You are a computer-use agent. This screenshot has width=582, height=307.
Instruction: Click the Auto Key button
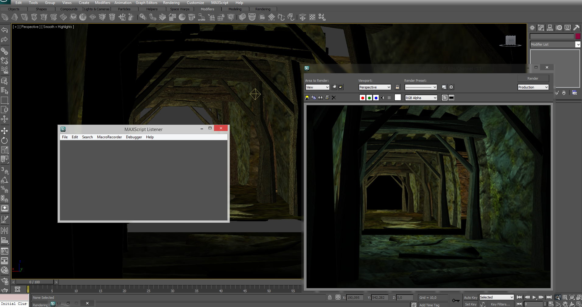470,298
